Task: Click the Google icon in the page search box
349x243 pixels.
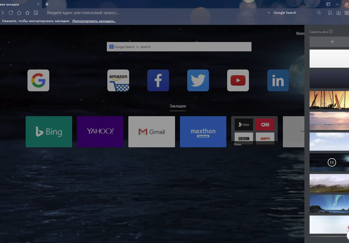Action: [112, 47]
